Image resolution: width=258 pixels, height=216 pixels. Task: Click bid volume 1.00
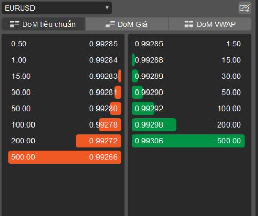pyautogui.click(x=19, y=60)
